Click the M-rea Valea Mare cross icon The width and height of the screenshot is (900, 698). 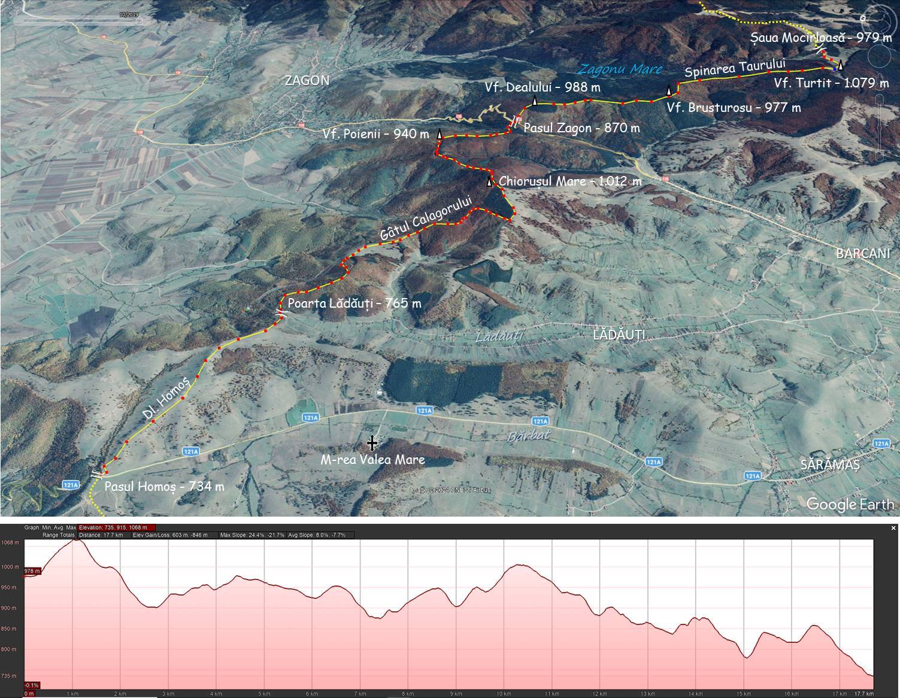[372, 443]
